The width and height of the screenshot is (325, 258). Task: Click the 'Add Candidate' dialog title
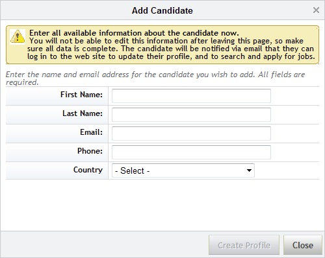click(x=162, y=10)
